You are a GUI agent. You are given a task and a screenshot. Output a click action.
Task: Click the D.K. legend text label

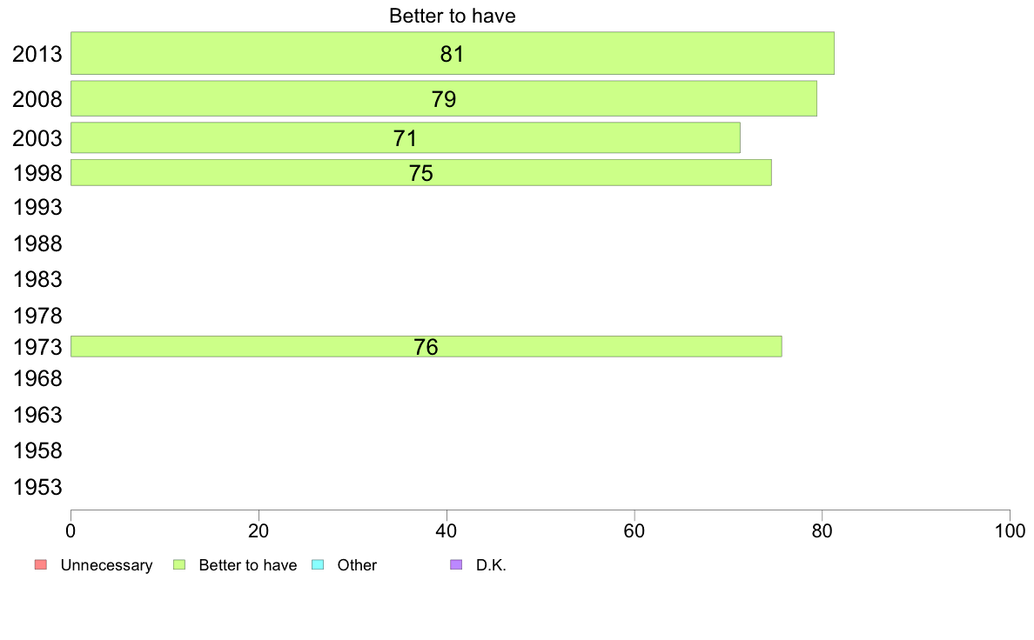tap(491, 565)
